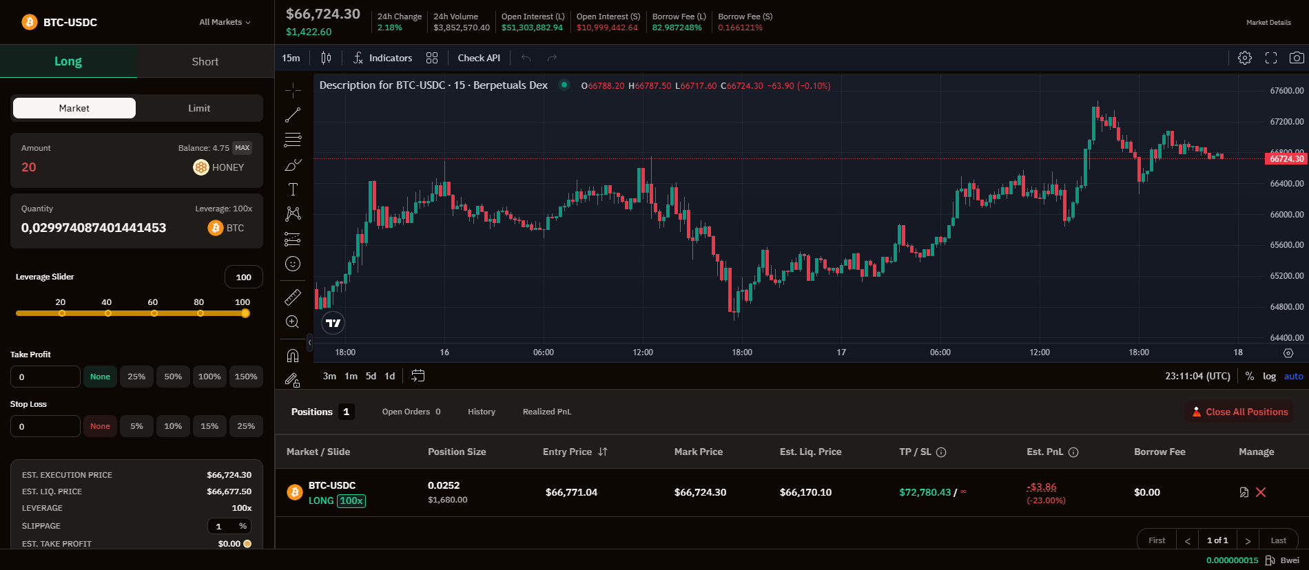Screen dimensions: 1309x570
Task: Switch to Long side
Action: click(x=68, y=61)
